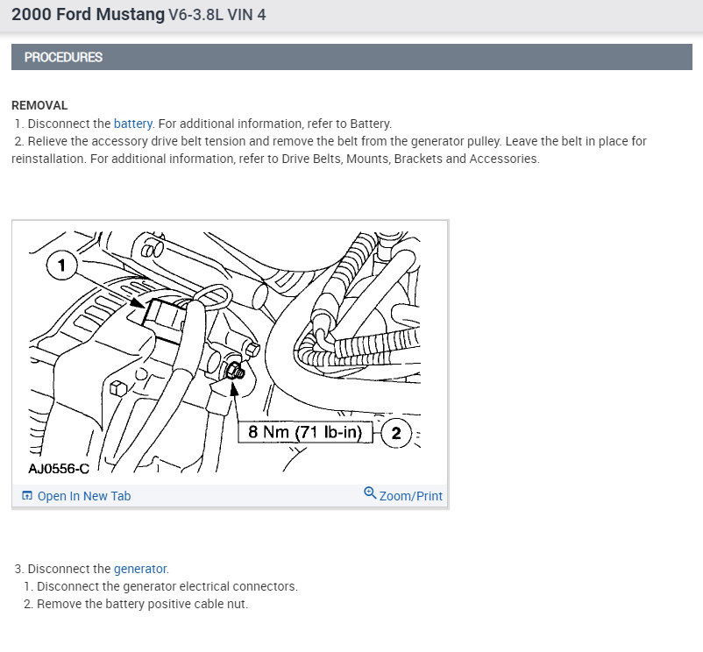703x652 pixels.
Task: Click the Zoom/Print magnifier icon
Action: coord(370,493)
